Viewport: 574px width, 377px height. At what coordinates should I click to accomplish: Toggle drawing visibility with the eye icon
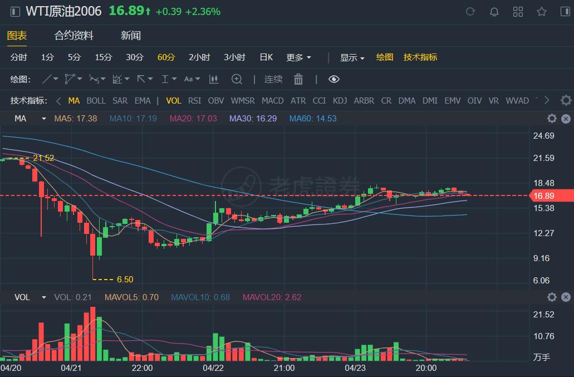click(333, 79)
